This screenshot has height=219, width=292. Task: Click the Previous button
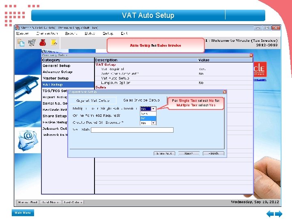point(164,153)
